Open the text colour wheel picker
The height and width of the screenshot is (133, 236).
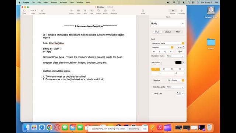(x=183, y=62)
